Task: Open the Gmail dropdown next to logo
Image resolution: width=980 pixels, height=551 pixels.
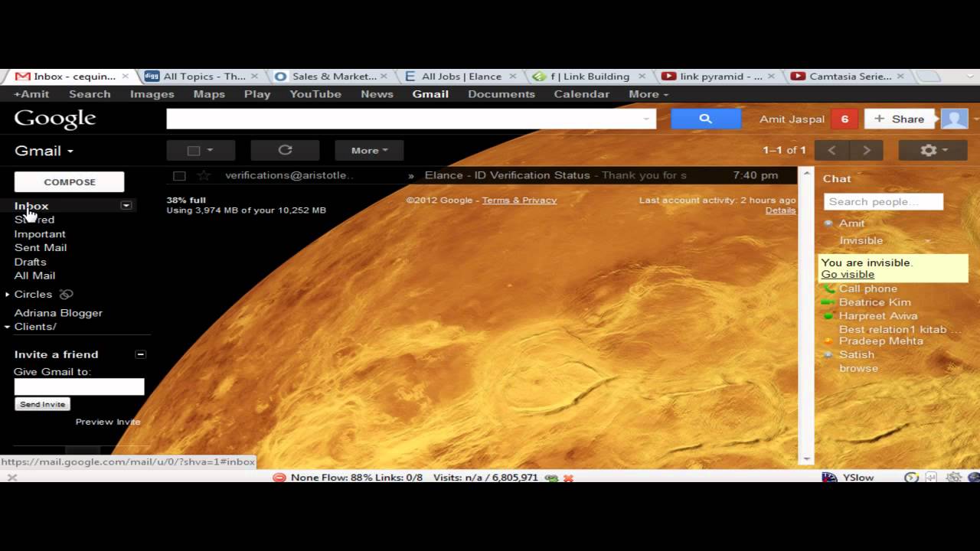Action: click(x=44, y=151)
